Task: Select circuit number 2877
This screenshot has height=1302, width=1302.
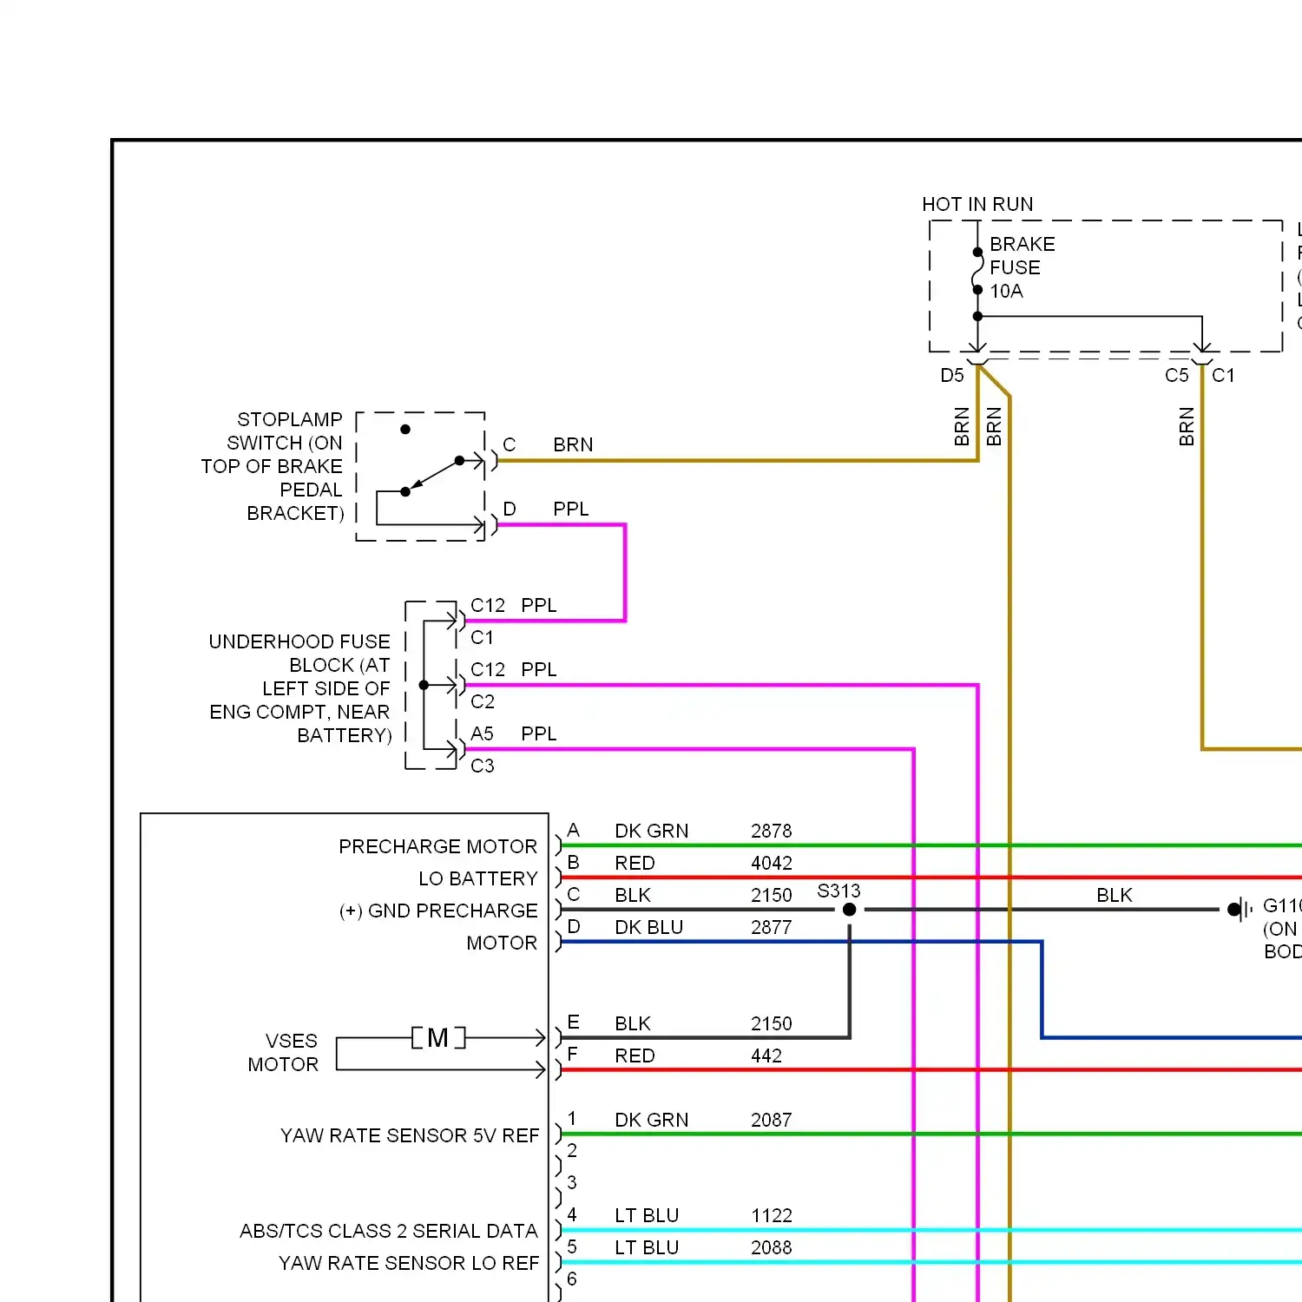Action: tap(771, 927)
